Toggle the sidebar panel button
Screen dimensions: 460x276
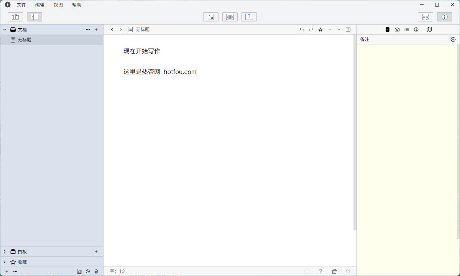point(34,17)
